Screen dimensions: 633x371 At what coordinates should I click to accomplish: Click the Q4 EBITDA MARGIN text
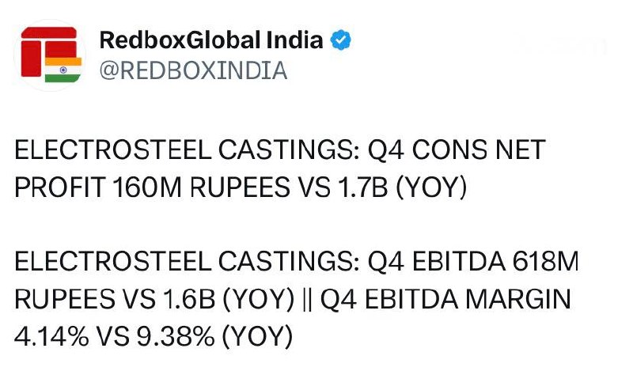point(445,299)
